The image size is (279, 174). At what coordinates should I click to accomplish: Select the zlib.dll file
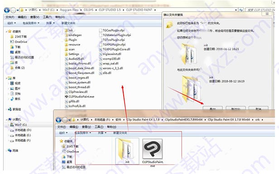click(x=105, y=73)
